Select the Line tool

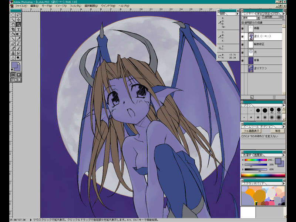coord(13,39)
